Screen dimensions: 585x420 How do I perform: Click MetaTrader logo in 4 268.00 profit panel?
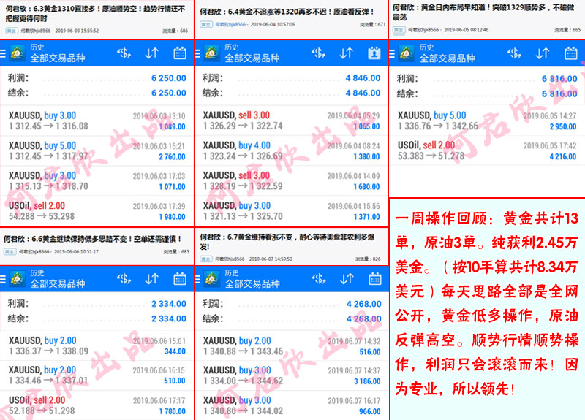212,279
